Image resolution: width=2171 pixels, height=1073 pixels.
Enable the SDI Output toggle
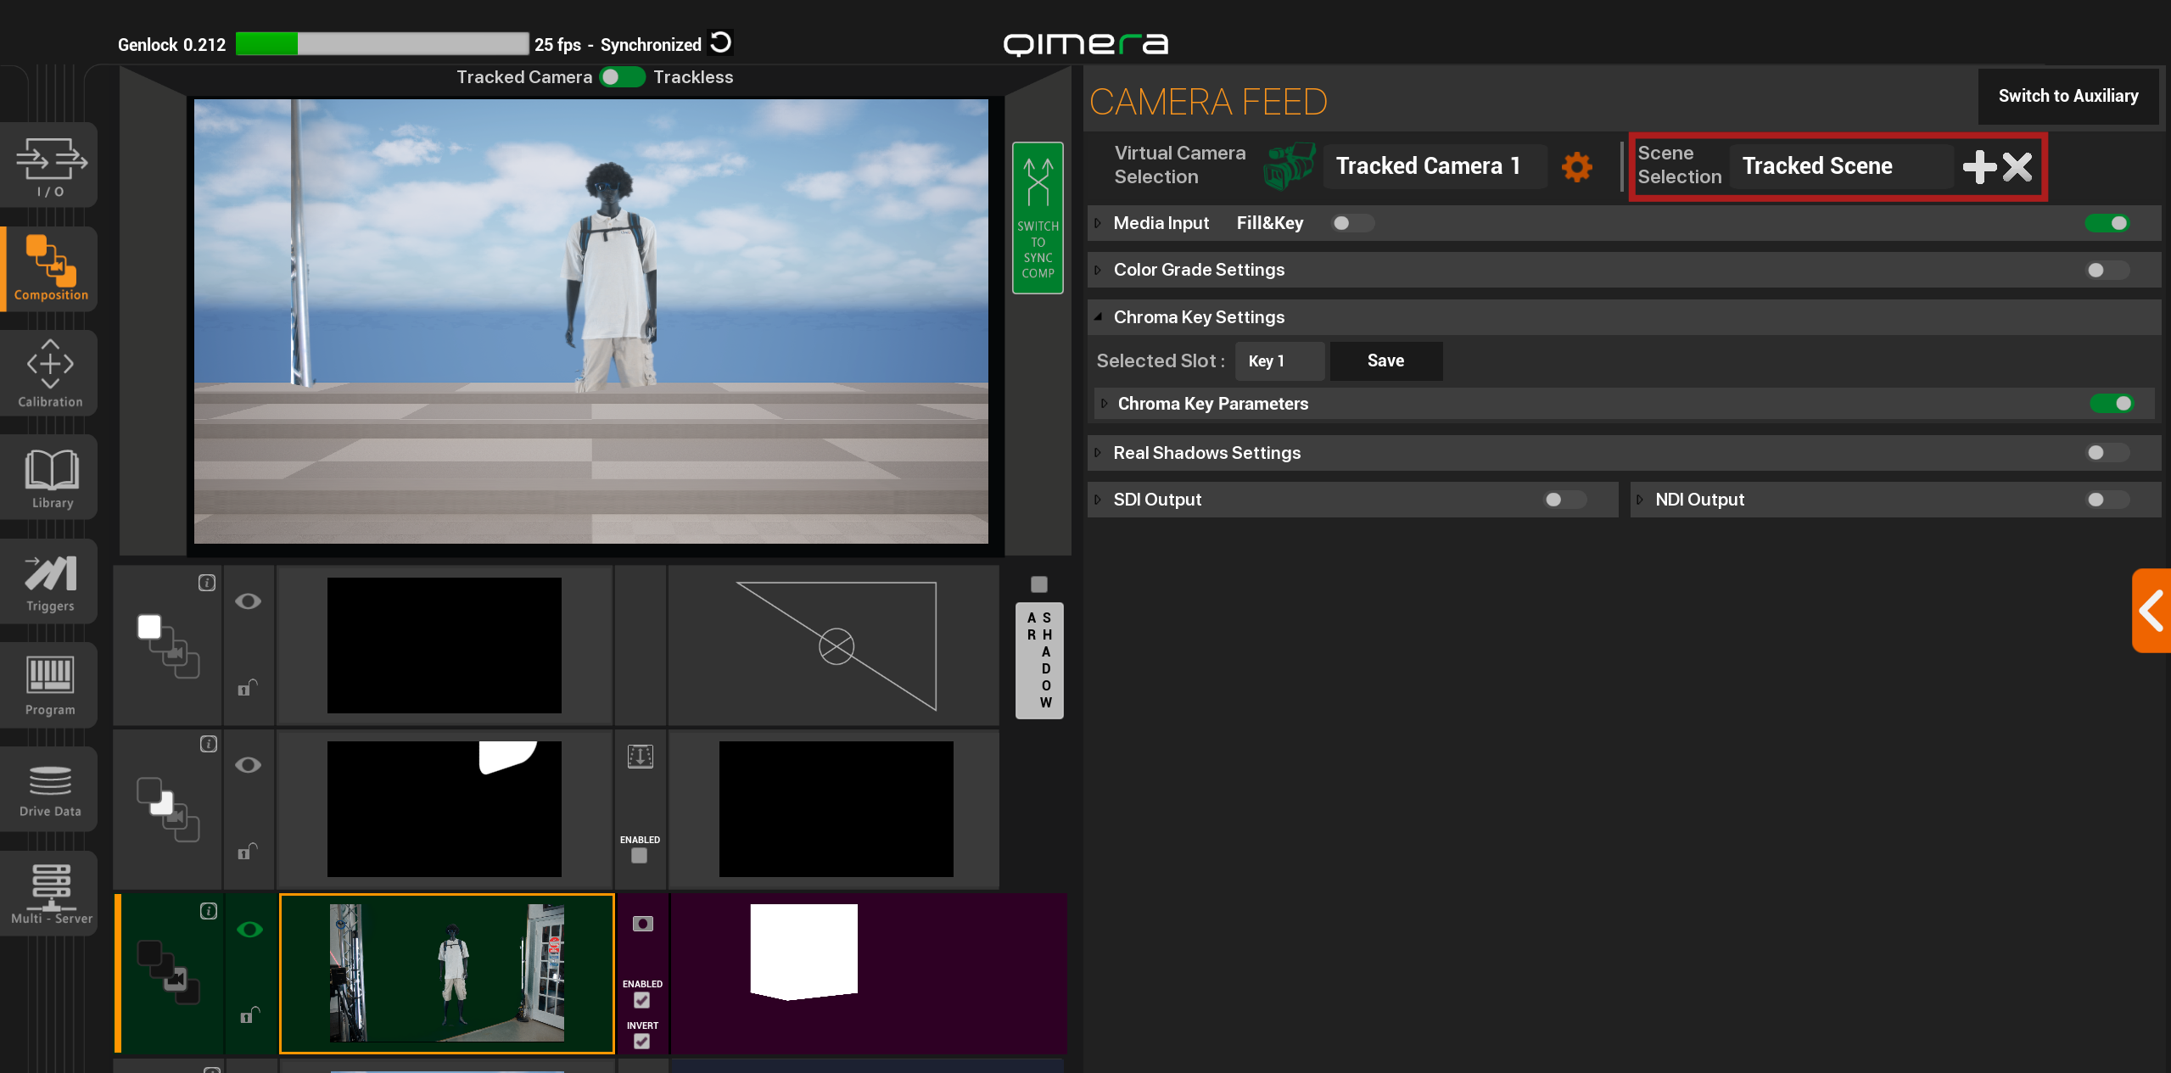1565,500
